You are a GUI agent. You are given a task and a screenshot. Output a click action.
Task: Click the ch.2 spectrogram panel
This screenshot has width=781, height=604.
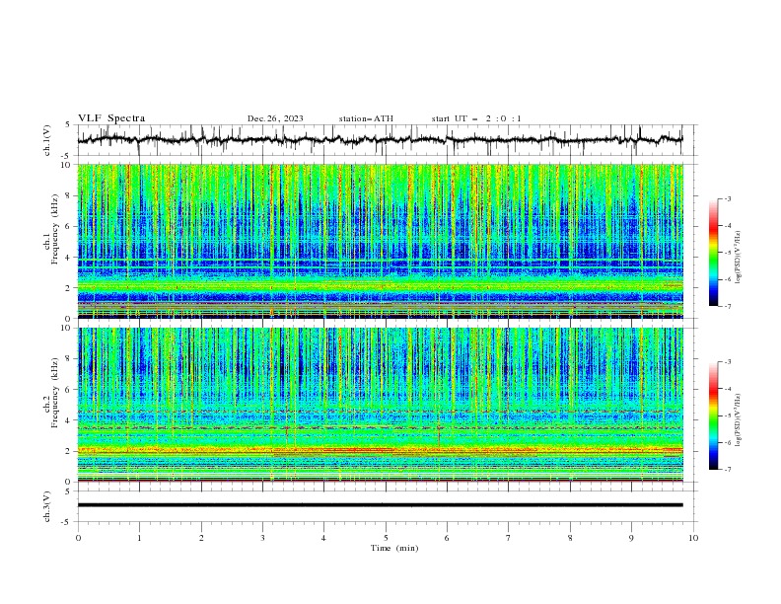pyautogui.click(x=380, y=405)
